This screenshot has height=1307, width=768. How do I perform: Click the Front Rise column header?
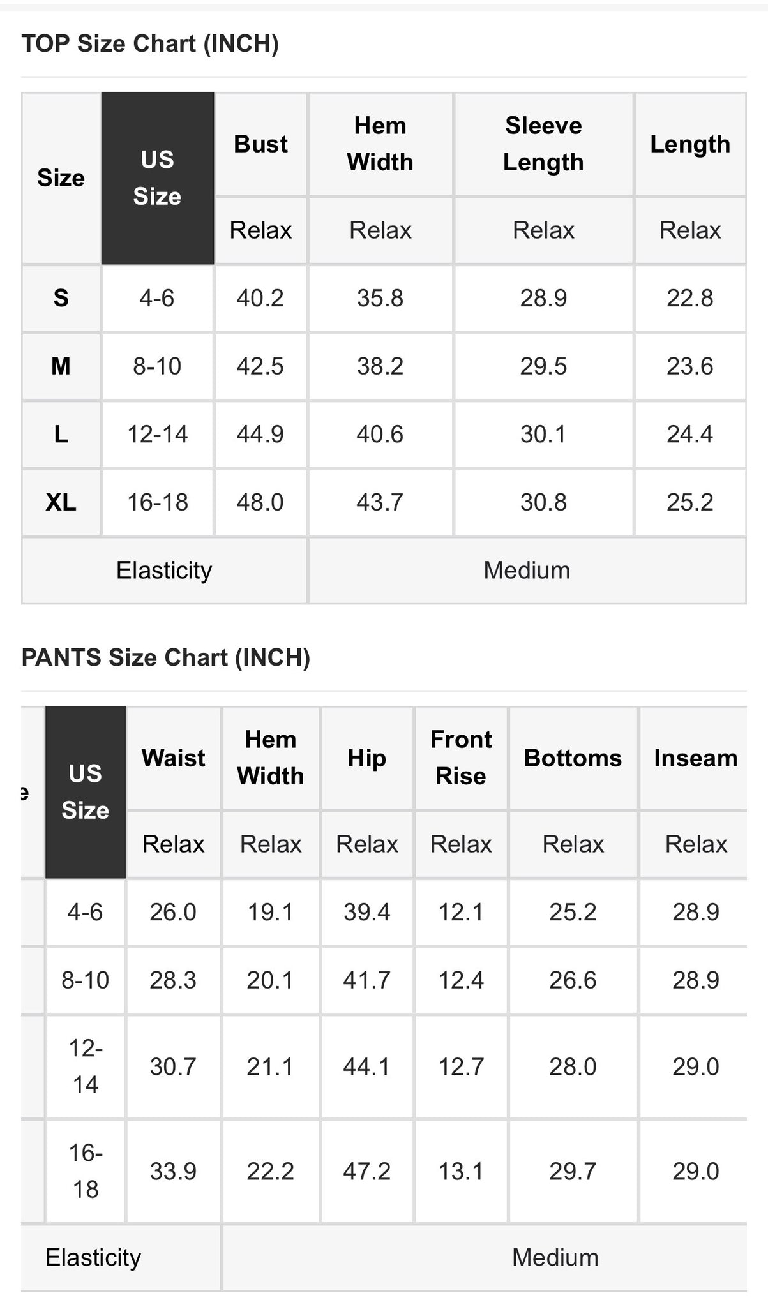pos(461,758)
